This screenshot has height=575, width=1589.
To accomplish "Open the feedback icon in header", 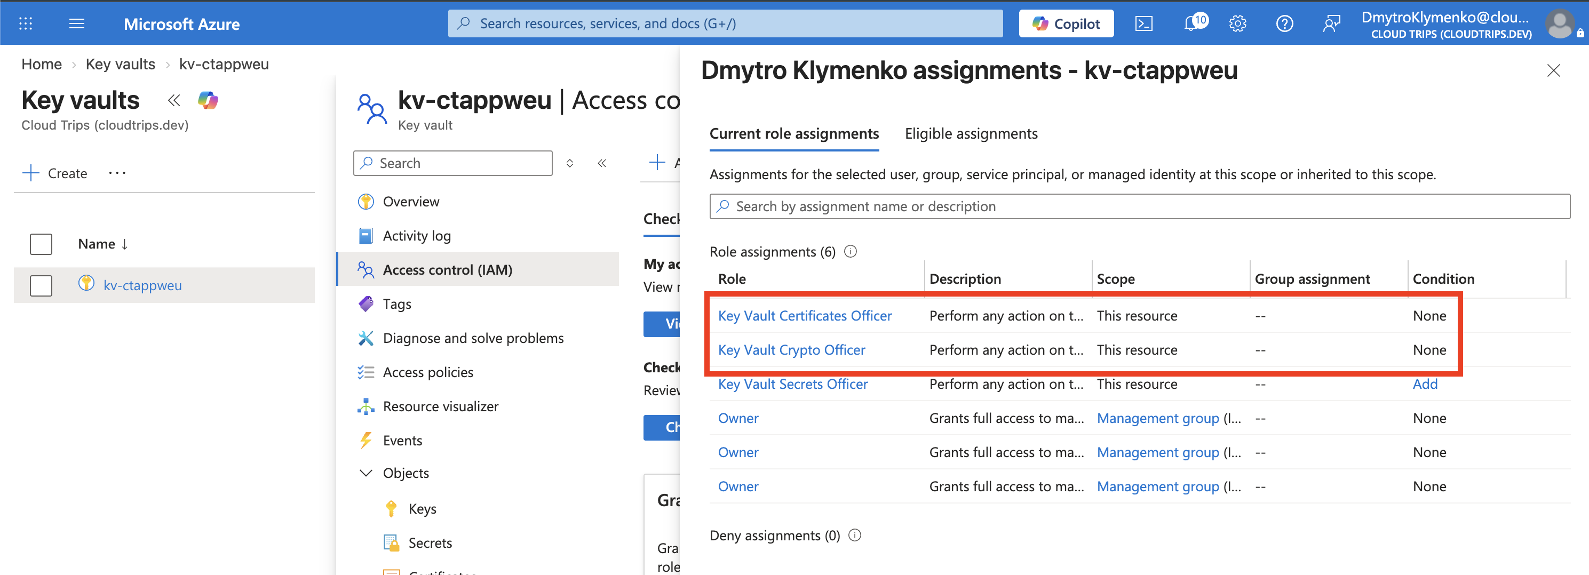I will coord(1331,23).
